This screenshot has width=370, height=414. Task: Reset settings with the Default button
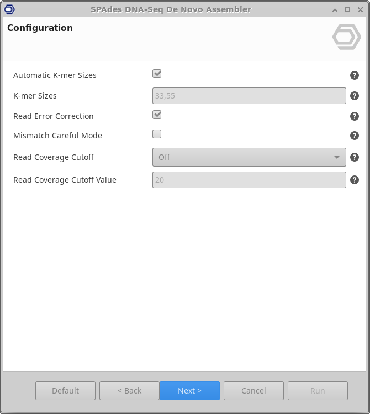pyautogui.click(x=65, y=391)
